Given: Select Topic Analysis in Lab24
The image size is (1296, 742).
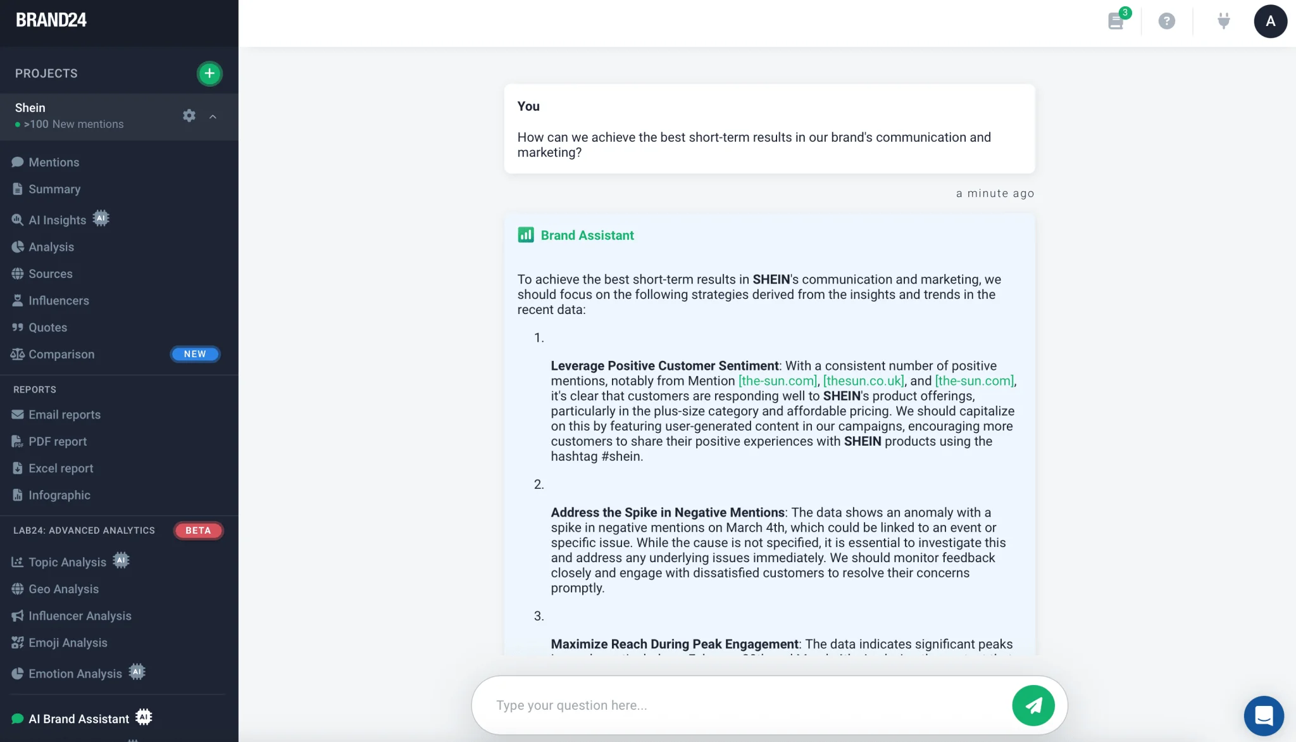Looking at the screenshot, I should (67, 562).
